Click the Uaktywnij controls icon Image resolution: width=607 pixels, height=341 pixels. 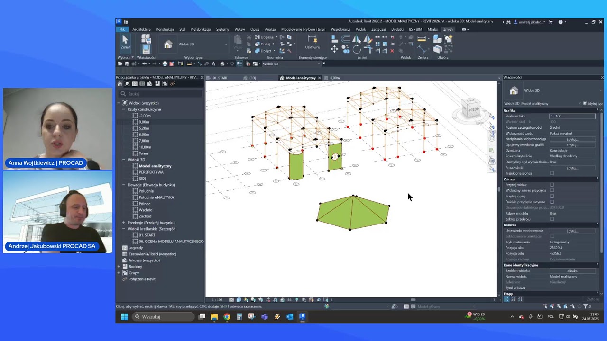[312, 42]
